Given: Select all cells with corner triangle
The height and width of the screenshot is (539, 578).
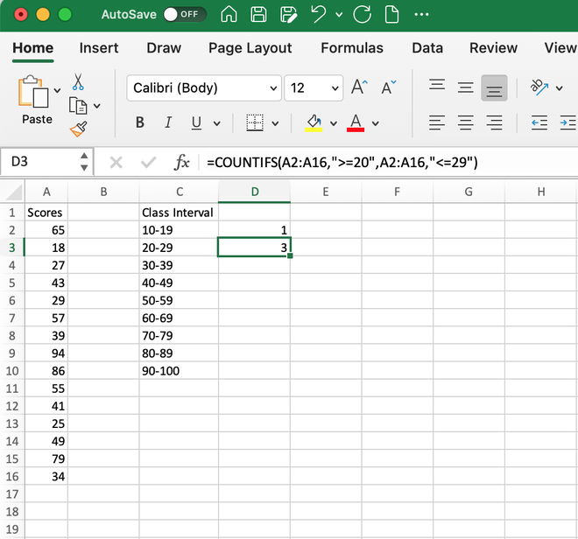Looking at the screenshot, I should coord(12,192).
